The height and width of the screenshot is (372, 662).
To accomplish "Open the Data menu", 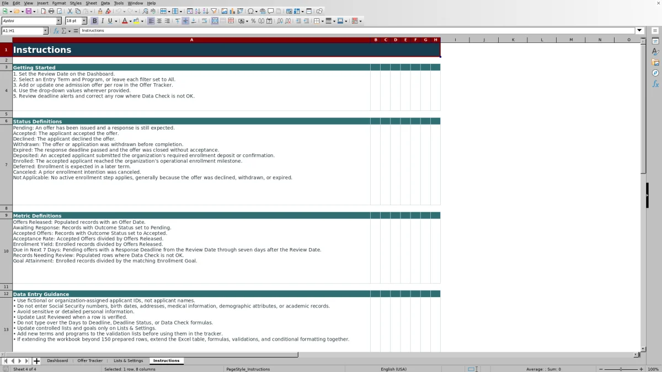I will pos(105,3).
